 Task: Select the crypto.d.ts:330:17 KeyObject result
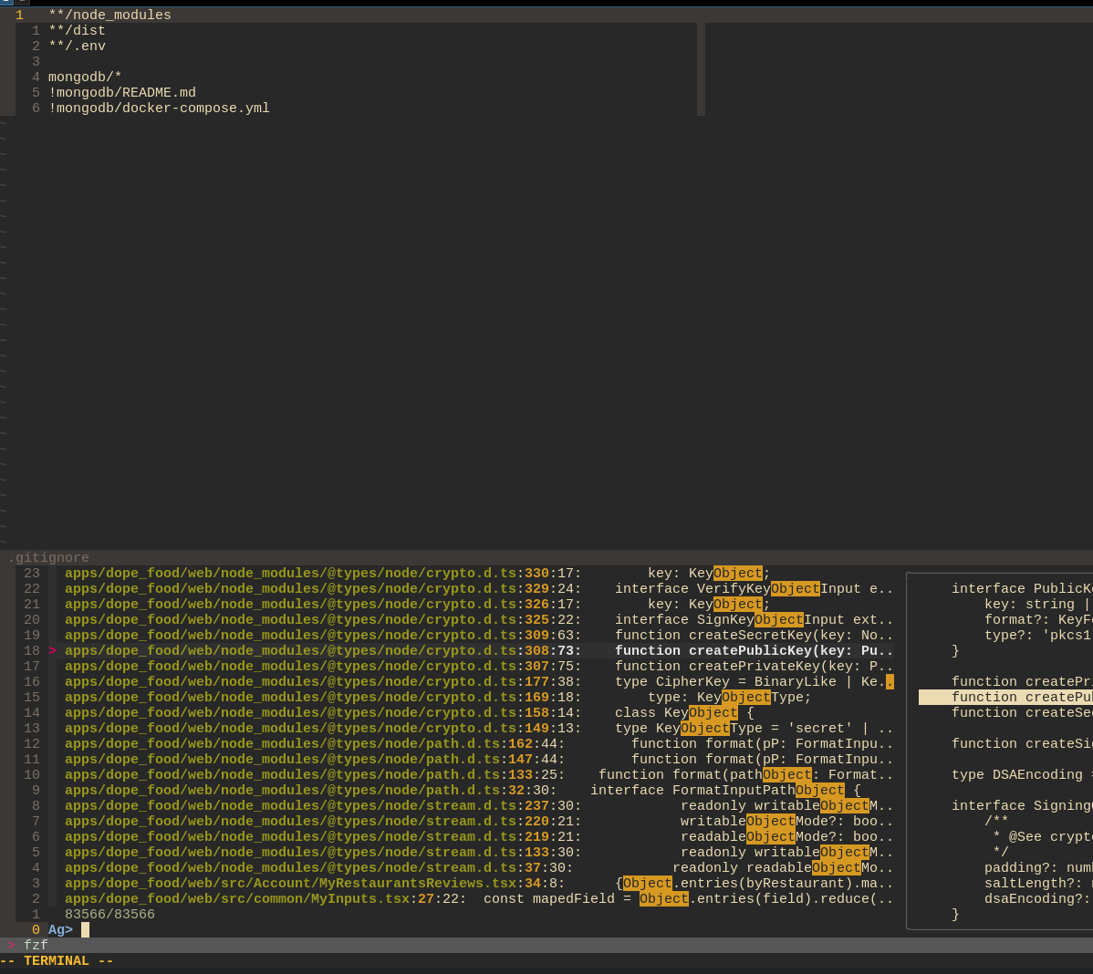pos(479,573)
